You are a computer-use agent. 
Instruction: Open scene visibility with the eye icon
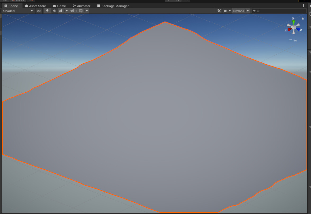tap(73, 11)
